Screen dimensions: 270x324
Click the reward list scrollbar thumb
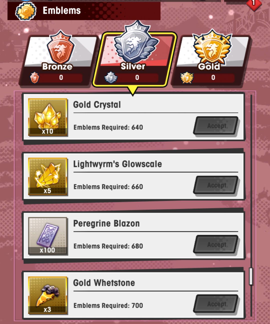[251, 276]
